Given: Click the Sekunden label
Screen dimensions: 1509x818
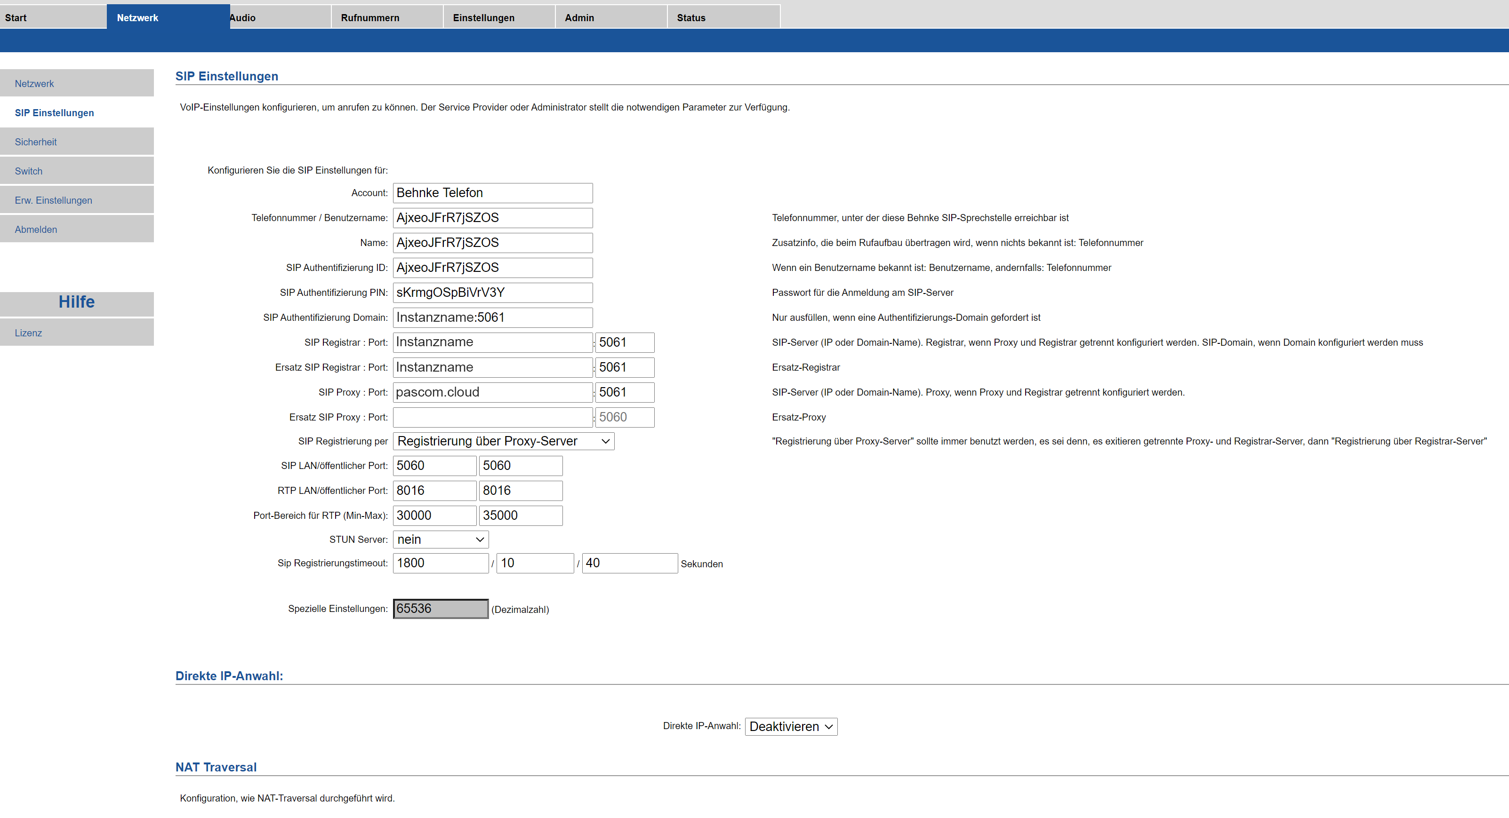Looking at the screenshot, I should (x=702, y=564).
